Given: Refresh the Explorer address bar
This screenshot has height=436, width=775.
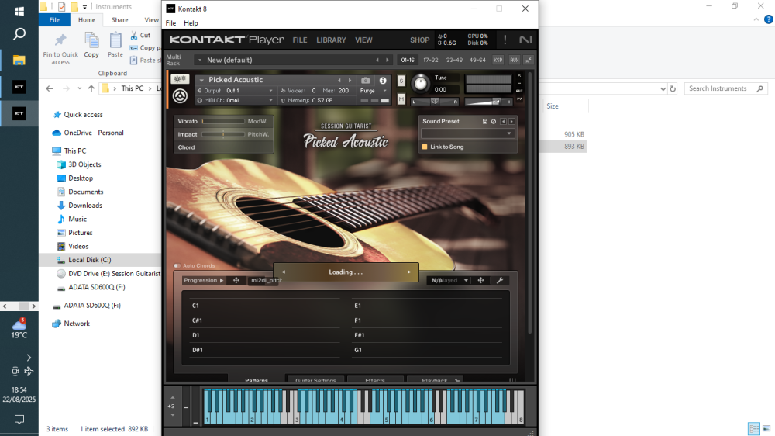Looking at the screenshot, I should coord(673,88).
